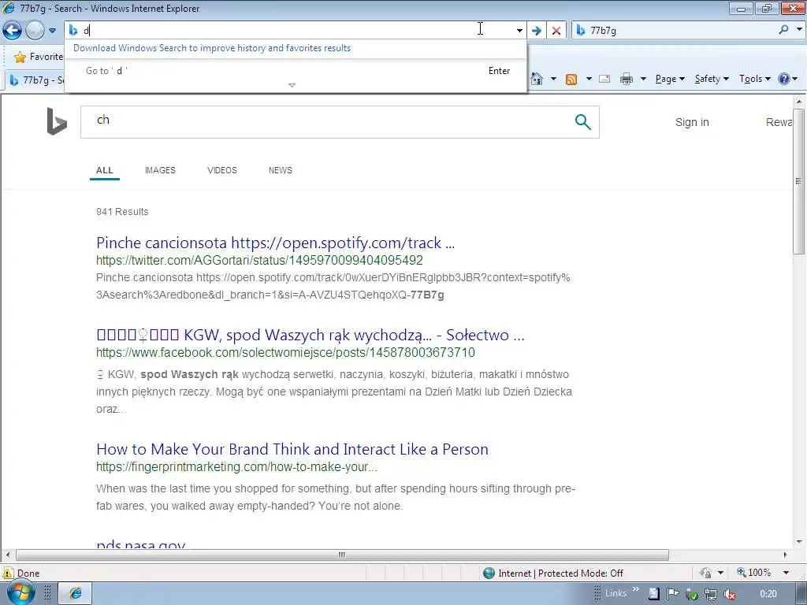This screenshot has height=605, width=807.
Task: Click the RSS Feeds icon
Action: pyautogui.click(x=571, y=79)
